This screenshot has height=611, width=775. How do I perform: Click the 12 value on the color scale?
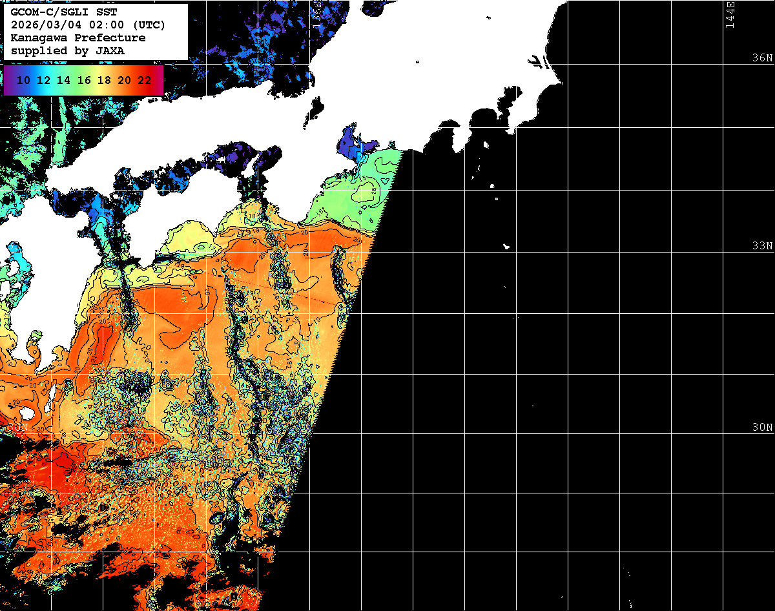[43, 80]
